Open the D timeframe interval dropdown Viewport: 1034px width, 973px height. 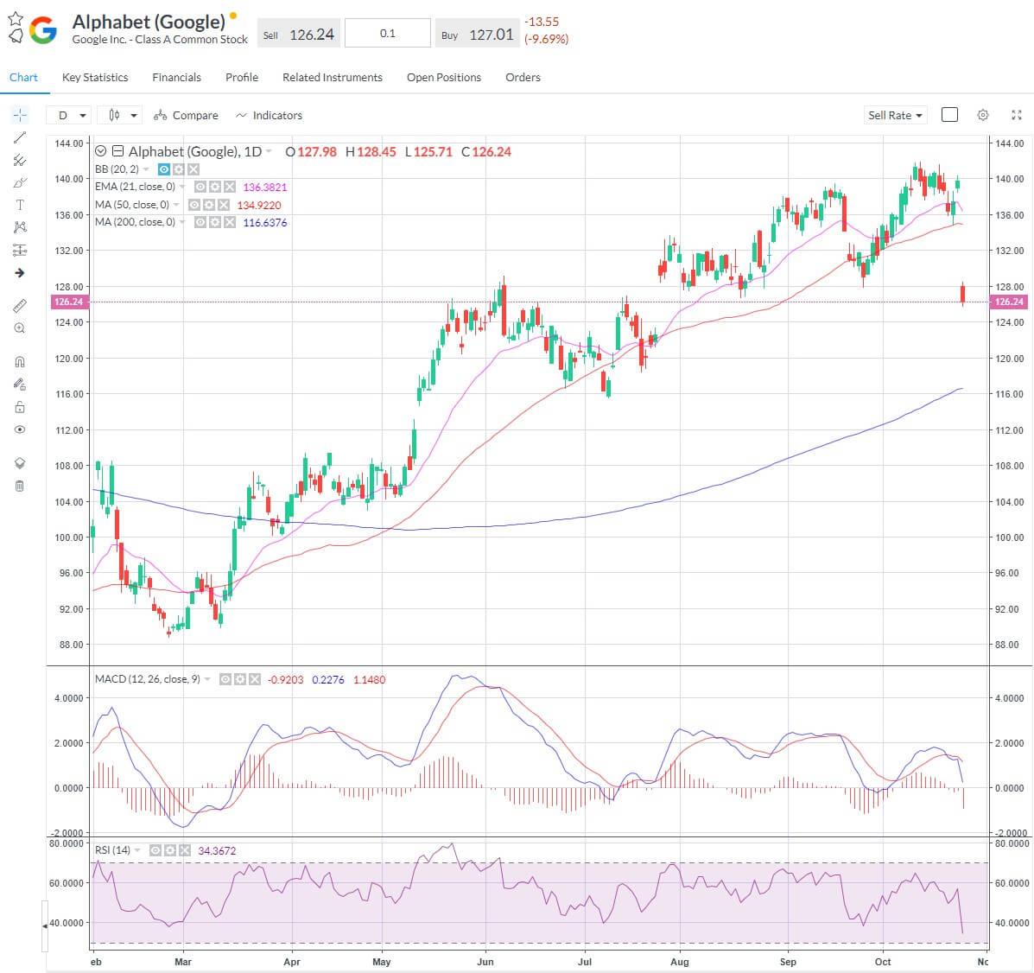[x=68, y=116]
